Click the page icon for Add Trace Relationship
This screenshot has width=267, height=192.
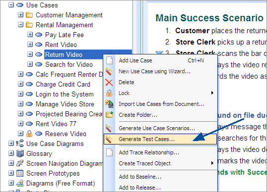coord(109,152)
